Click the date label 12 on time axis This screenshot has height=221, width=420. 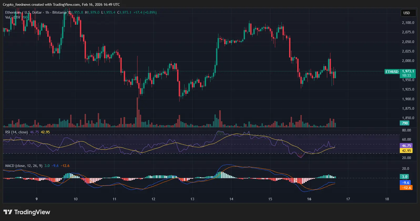153,199
